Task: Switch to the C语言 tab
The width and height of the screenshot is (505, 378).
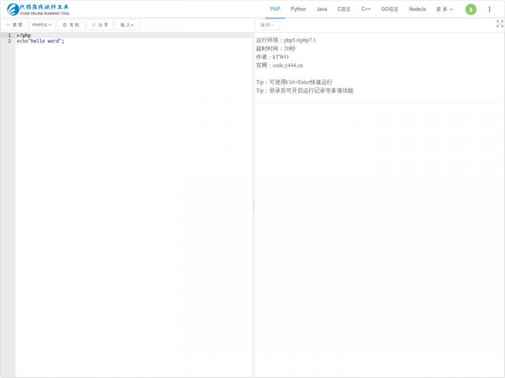Action: click(343, 9)
